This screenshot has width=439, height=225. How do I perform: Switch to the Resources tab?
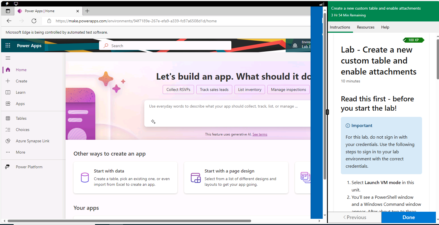point(365,27)
